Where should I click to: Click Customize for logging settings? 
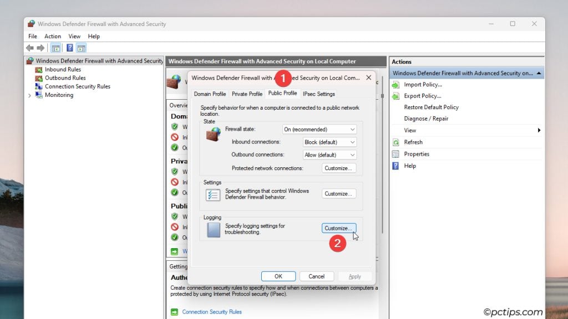338,228
